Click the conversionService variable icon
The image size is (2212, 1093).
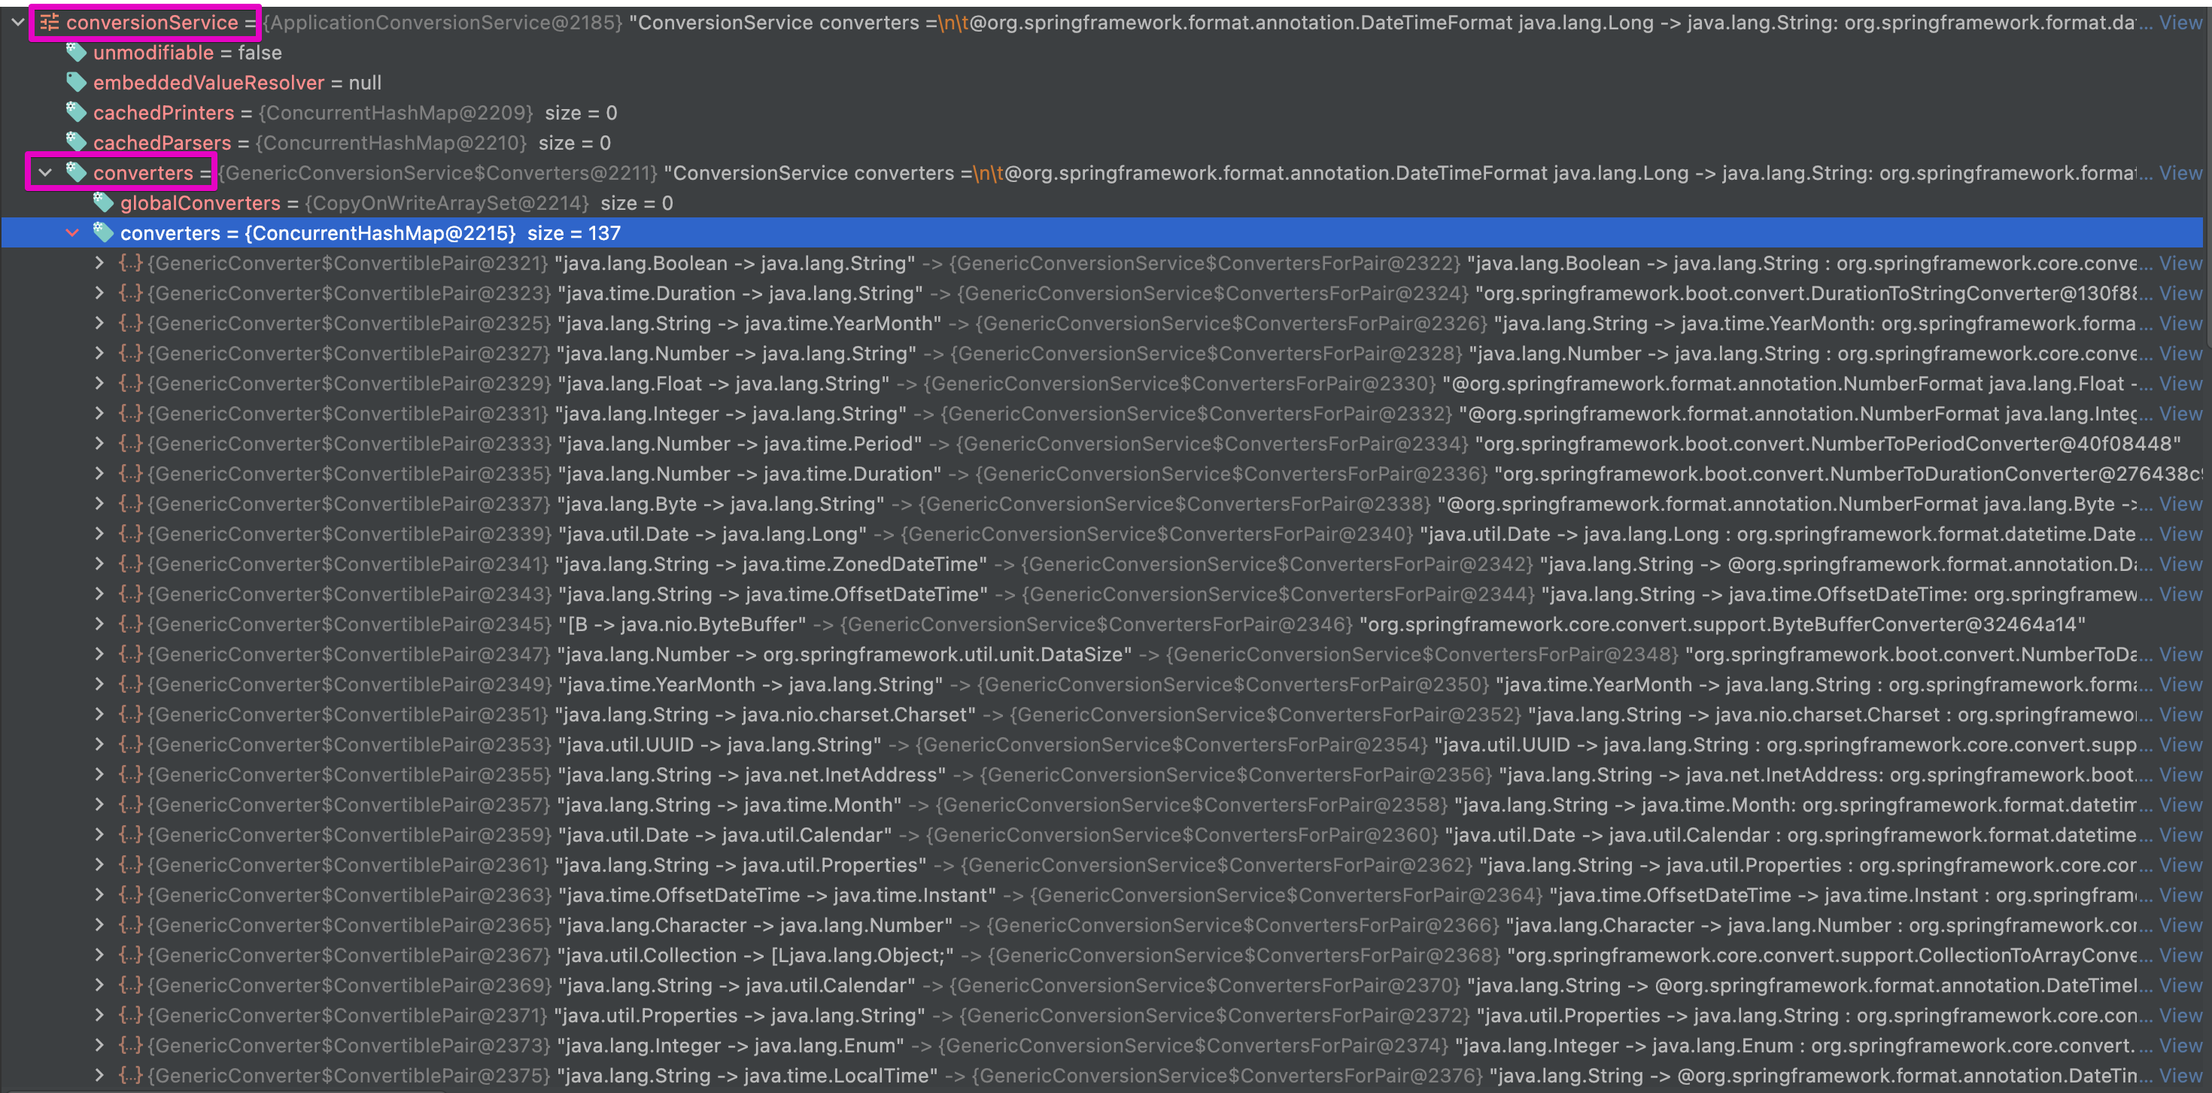click(50, 23)
